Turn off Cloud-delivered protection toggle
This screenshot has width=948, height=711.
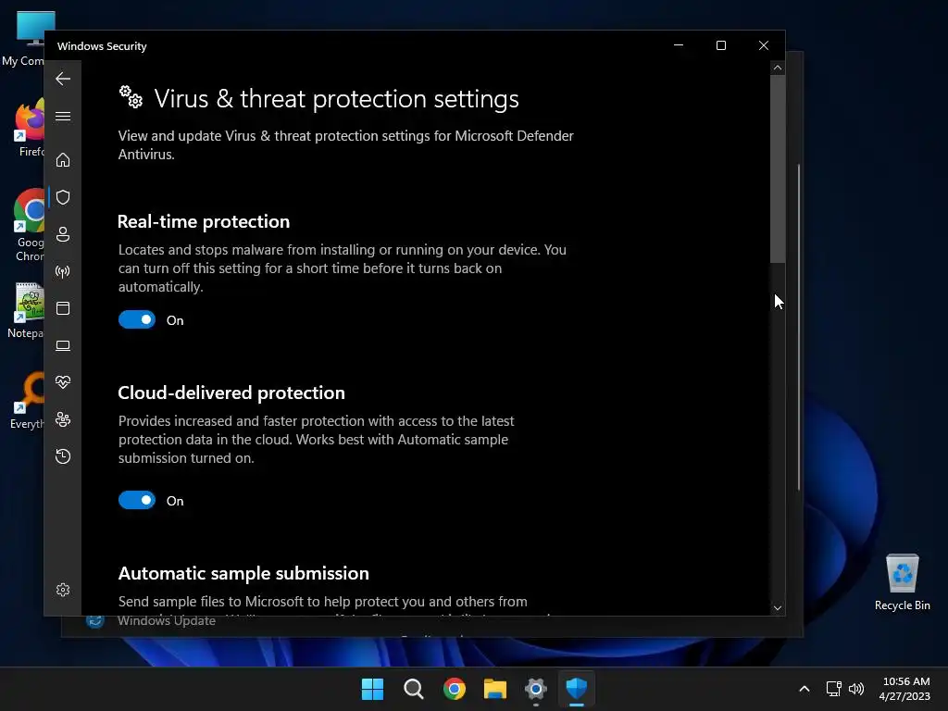pyautogui.click(x=137, y=501)
